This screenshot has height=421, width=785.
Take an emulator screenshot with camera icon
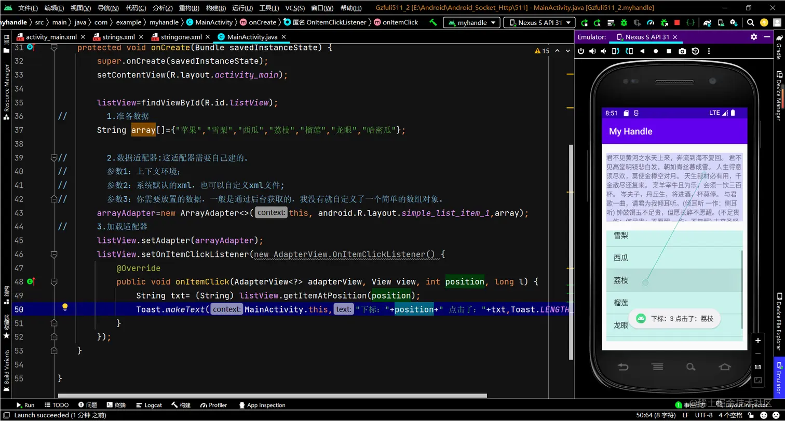coord(682,51)
